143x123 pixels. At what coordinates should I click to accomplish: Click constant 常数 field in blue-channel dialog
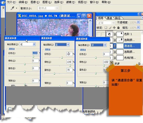(x=69, y=83)
